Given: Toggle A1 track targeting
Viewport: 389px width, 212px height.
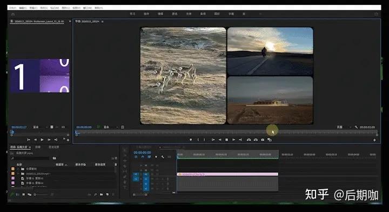Looking at the screenshot, I should (146, 179).
